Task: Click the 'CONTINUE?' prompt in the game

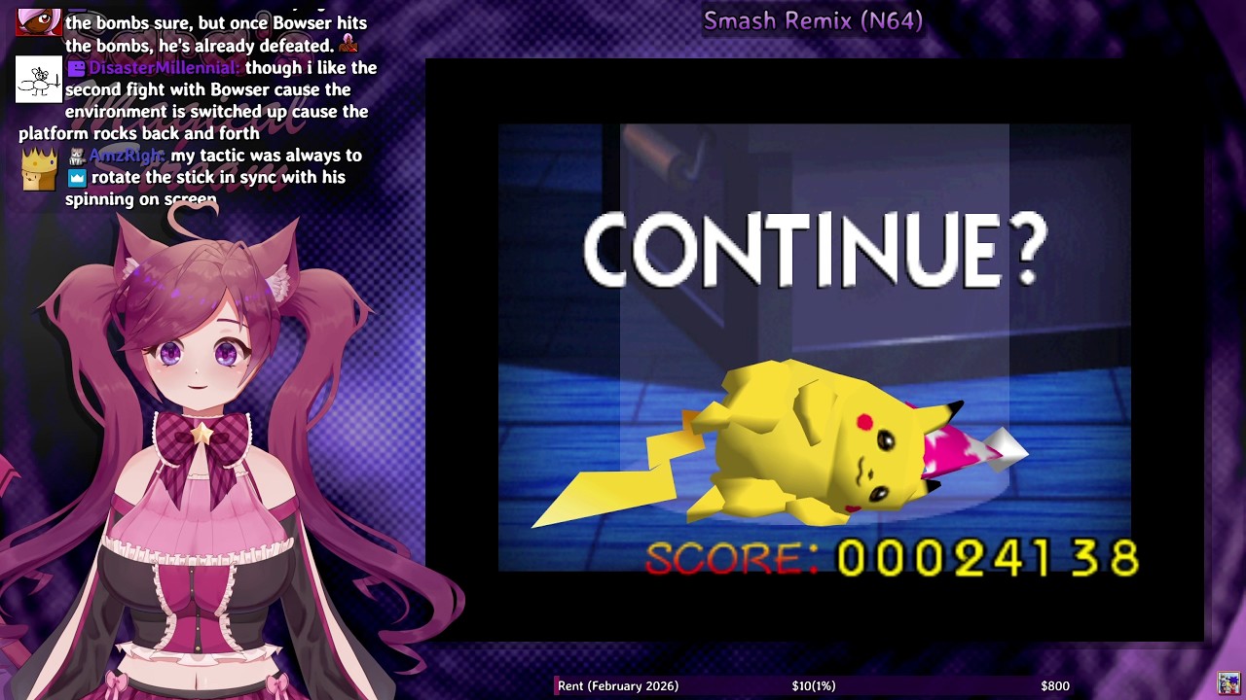Action: coord(816,251)
